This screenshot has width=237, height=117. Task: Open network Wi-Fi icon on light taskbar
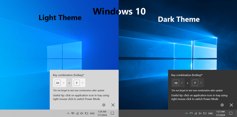point(77,113)
